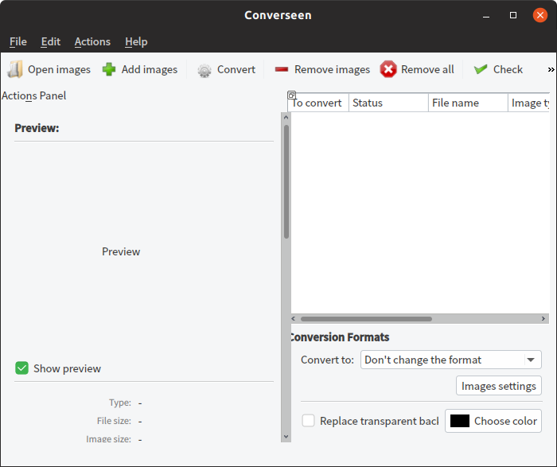This screenshot has height=467, width=557.
Task: Click the Actions Panel vertical scrollbar handle
Action: (286, 181)
